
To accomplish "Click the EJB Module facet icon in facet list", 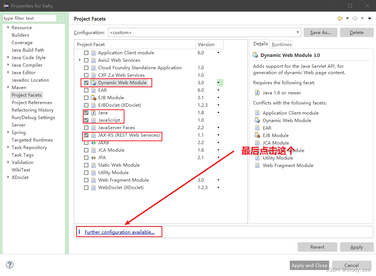I will pos(93,98).
